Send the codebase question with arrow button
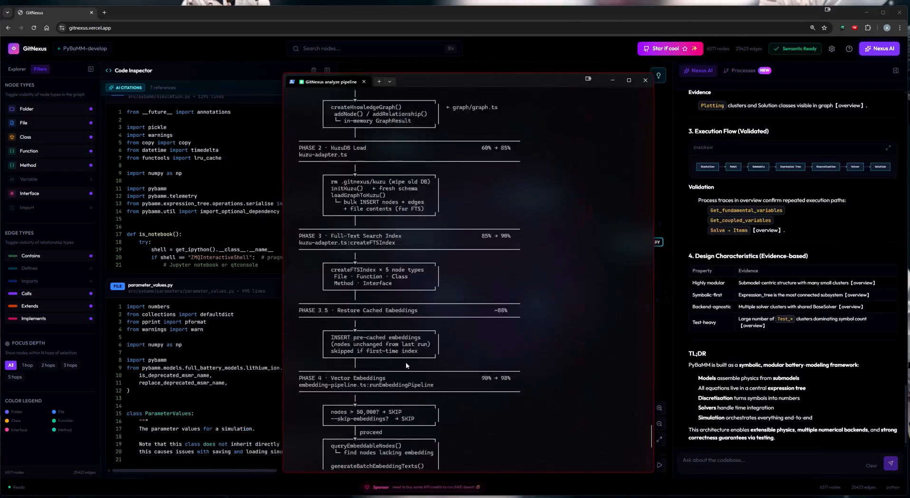The height and width of the screenshot is (498, 910). (891, 463)
